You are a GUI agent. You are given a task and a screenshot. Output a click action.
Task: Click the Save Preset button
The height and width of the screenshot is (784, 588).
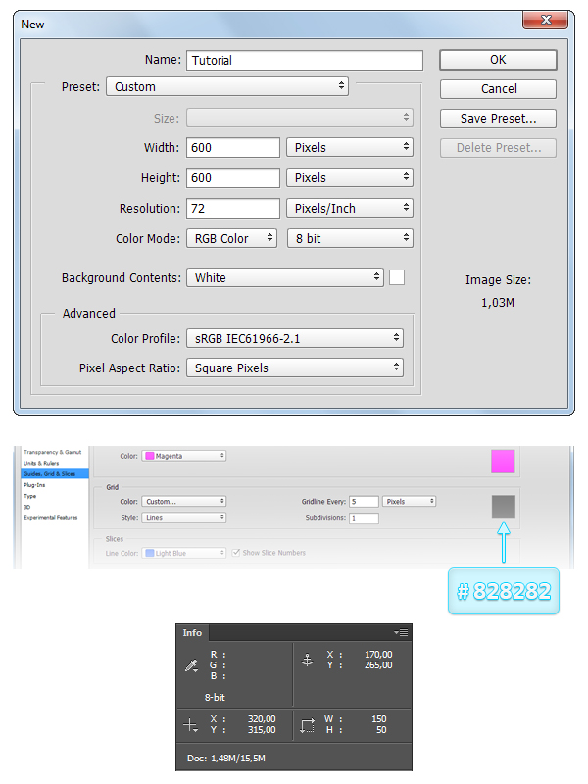coord(498,119)
